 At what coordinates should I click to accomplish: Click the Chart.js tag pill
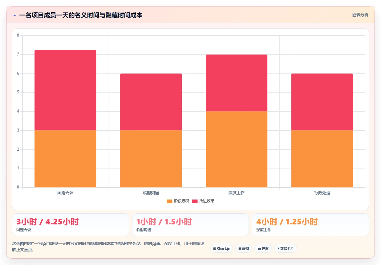221,248
